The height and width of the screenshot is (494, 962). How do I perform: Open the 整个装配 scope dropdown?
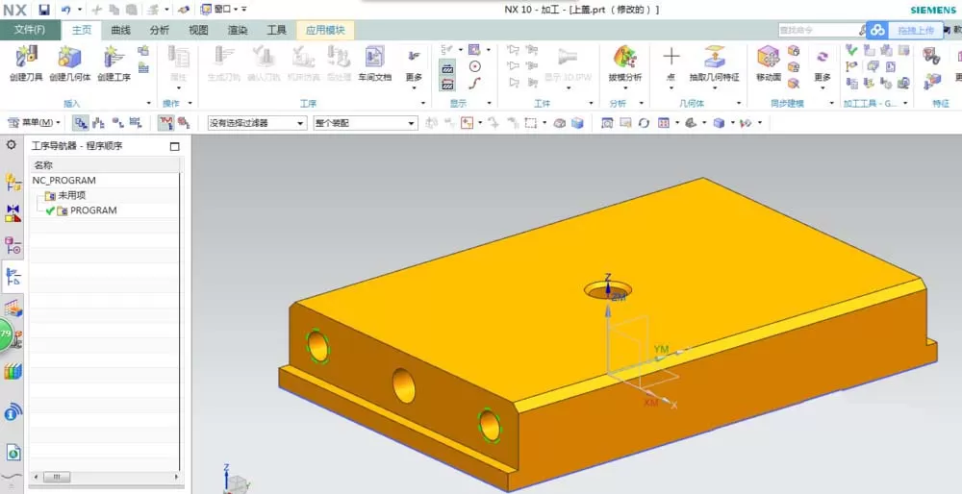click(366, 123)
